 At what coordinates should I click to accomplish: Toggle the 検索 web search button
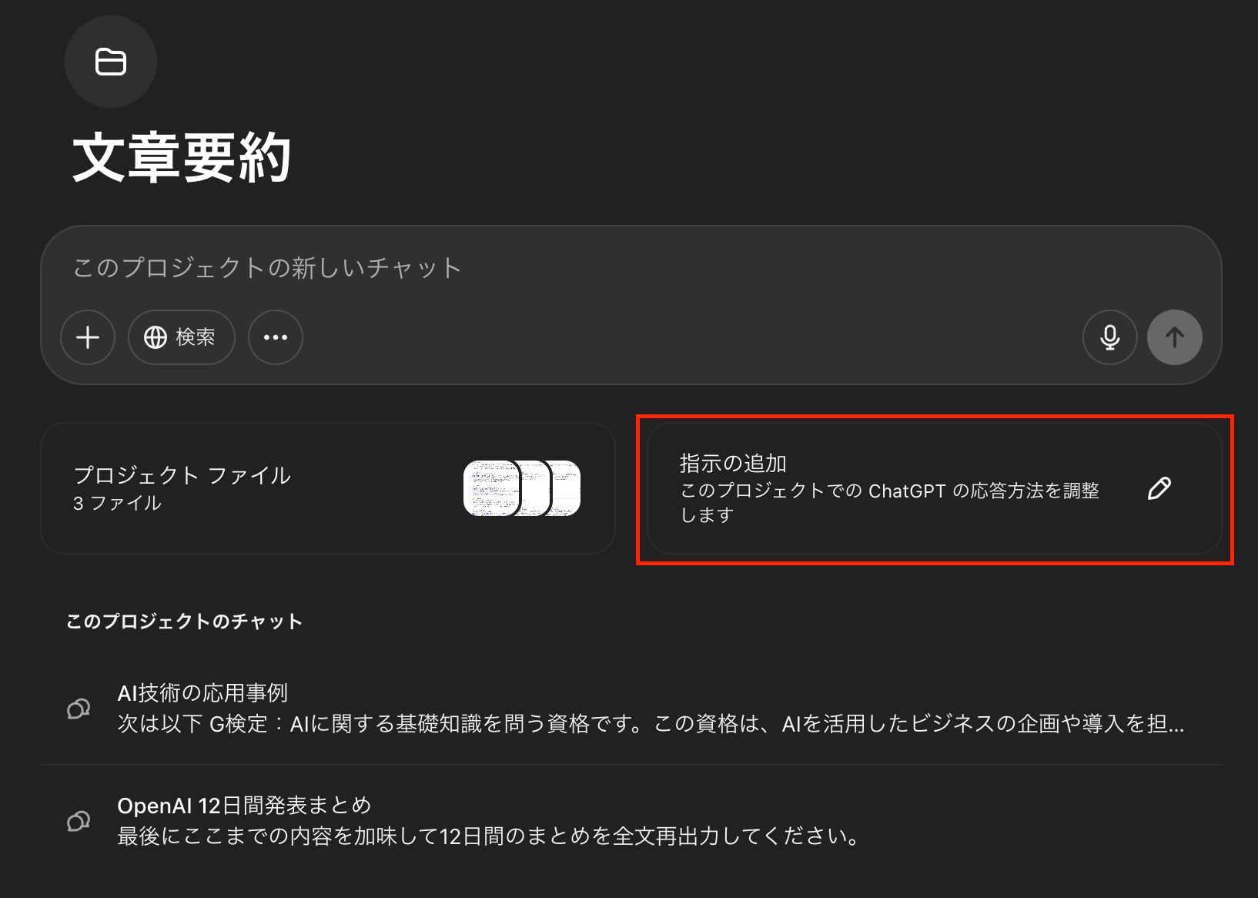(182, 337)
